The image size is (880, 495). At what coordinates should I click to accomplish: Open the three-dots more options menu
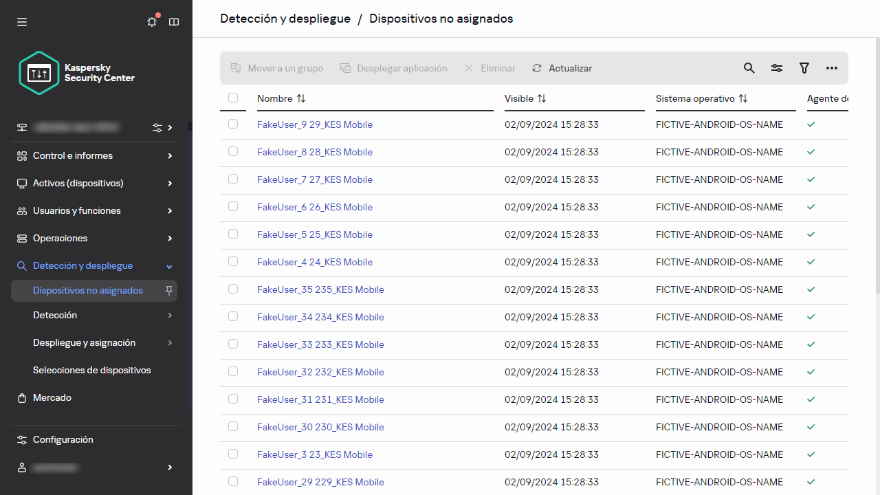832,68
